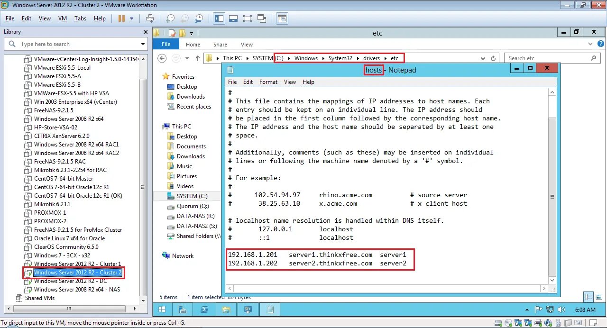This screenshot has height=328, width=607.
Task: Toggle the thumbnail bar icon
Action: [233, 18]
